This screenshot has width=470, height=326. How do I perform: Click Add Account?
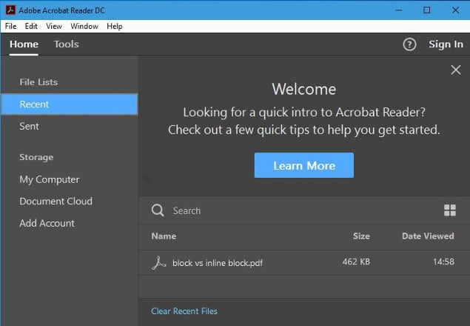(47, 223)
